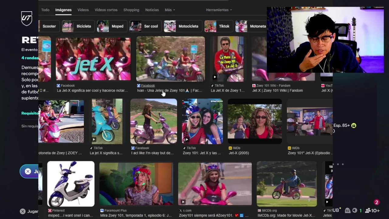
Task: Open 'moped....I want one! i can...' link
Action: coord(71,215)
